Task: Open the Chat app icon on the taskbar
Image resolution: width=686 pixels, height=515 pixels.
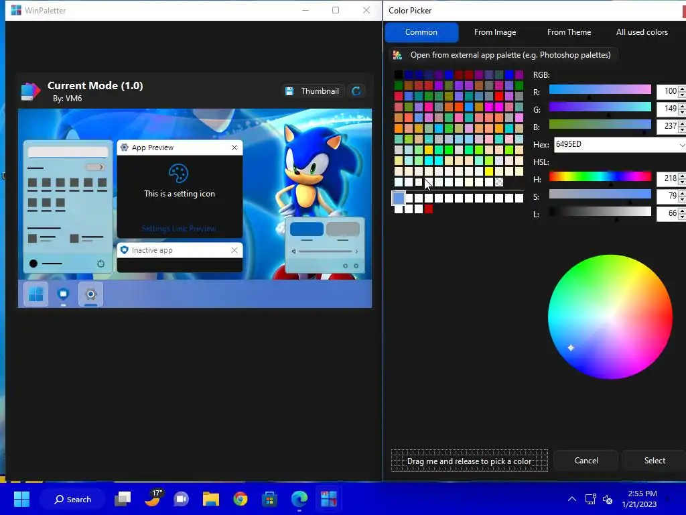Action: pos(181,499)
